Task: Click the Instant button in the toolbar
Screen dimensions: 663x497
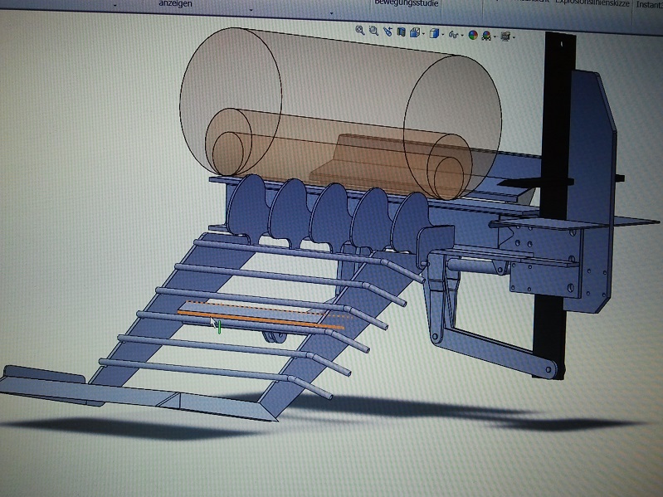Action: click(648, 4)
